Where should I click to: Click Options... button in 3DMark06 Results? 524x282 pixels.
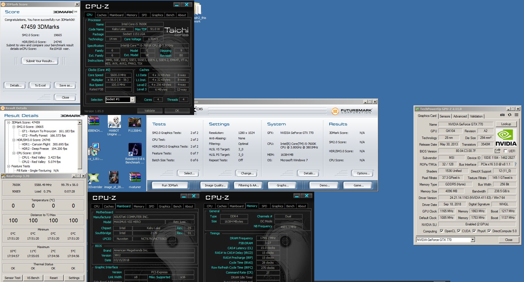tap(363, 173)
